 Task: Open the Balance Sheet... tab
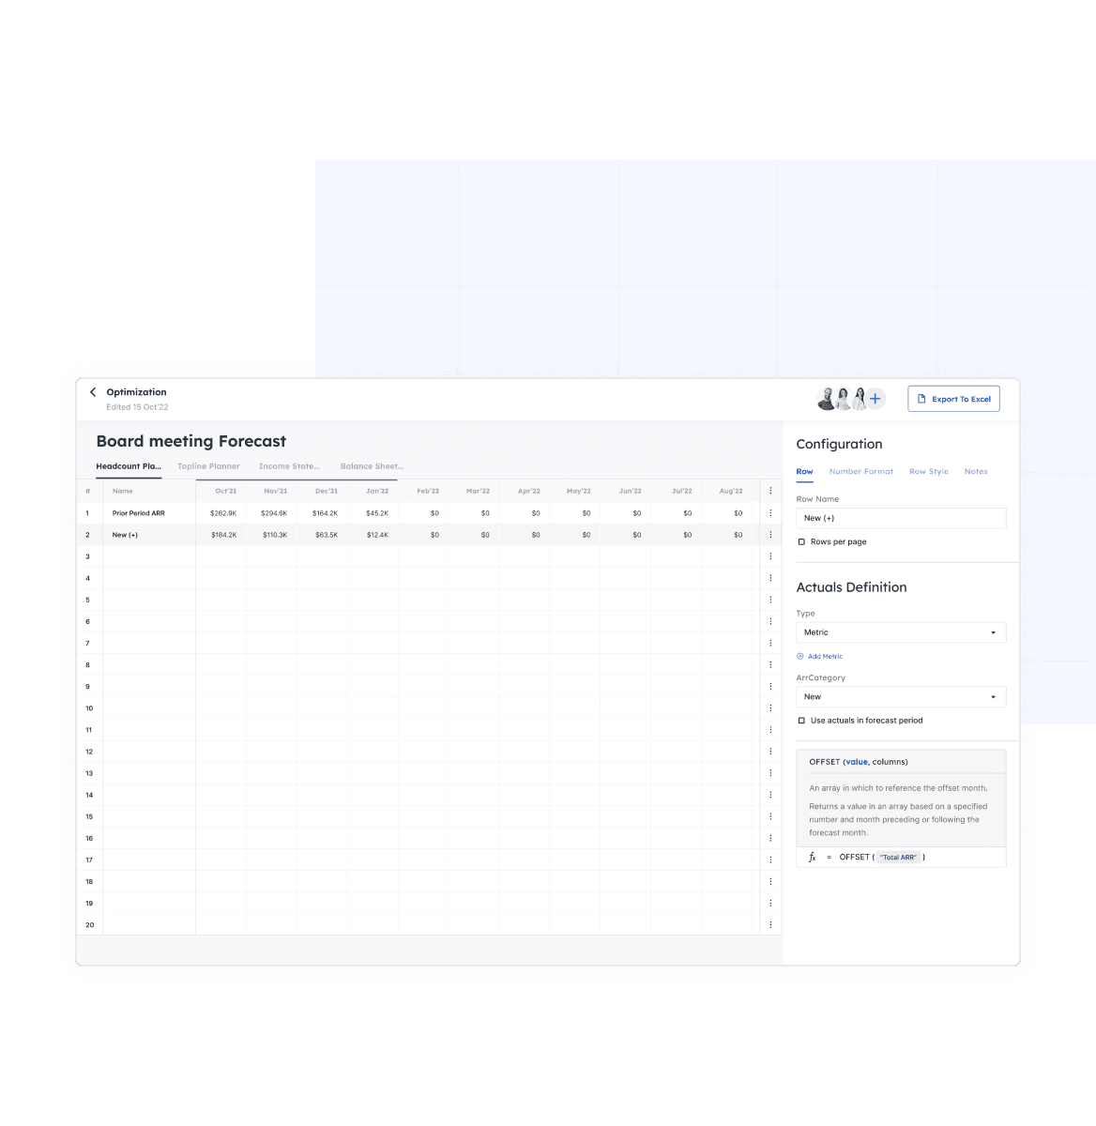pyautogui.click(x=372, y=466)
